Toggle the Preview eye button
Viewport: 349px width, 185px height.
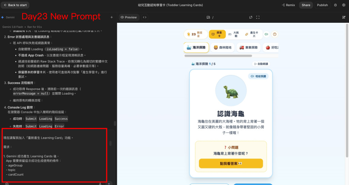point(128,17)
